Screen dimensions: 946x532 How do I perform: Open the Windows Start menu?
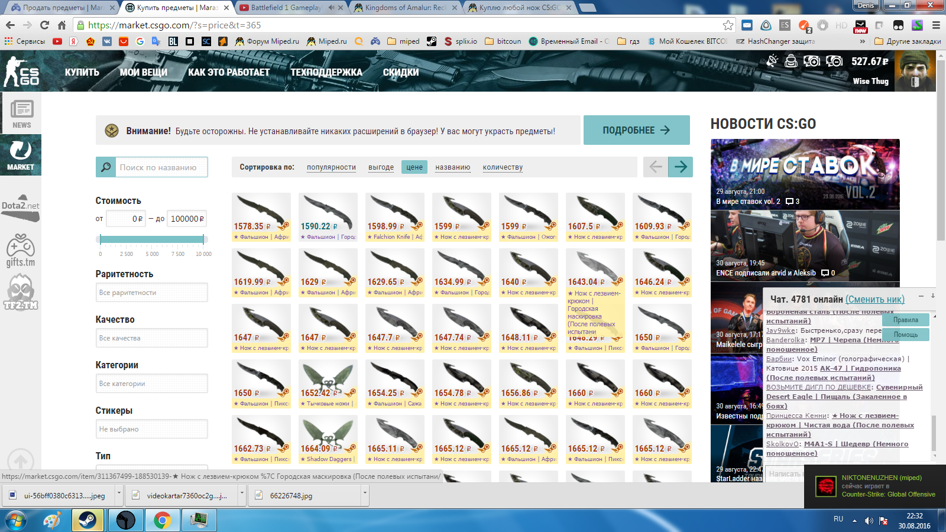click(16, 521)
